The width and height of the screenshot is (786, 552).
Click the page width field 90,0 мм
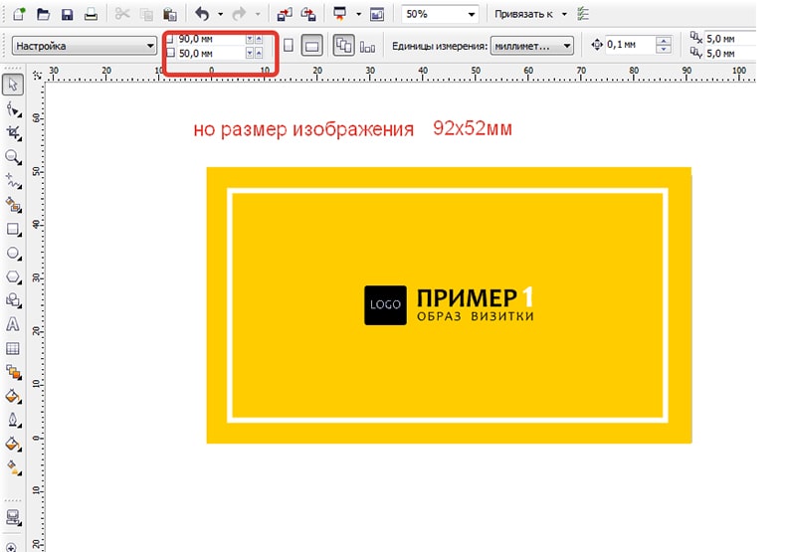click(x=211, y=39)
